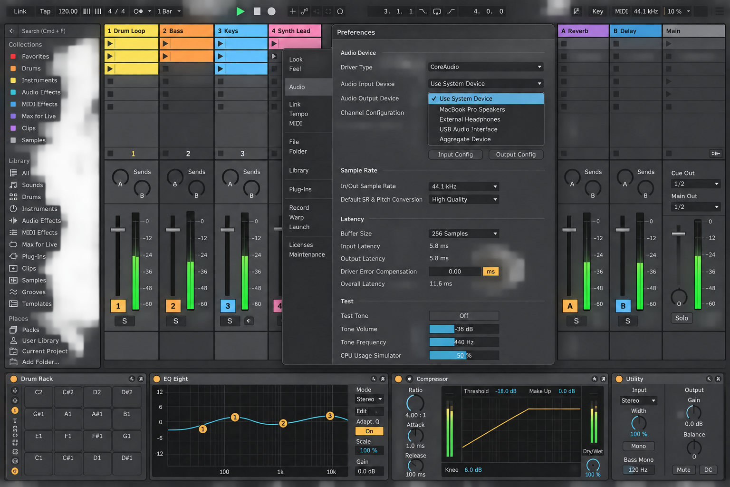Screen dimensions: 730x487
Task: Turn off Adapt. Q in EQ Eight
Action: (x=369, y=431)
